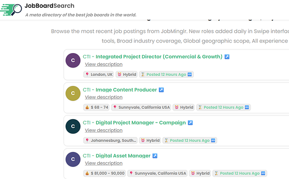Viewport: 289px width, 179px height.
Task: Click indigo C avatar of Digital Asset Manager
Action: click(x=73, y=159)
